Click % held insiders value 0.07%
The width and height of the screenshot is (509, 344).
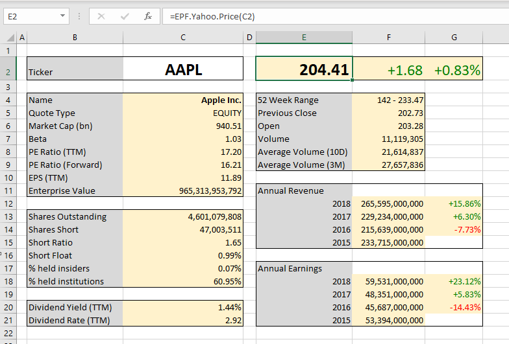[x=183, y=268]
